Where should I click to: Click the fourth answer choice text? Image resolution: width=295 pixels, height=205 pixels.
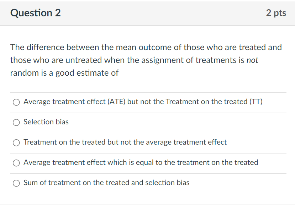coord(140,162)
